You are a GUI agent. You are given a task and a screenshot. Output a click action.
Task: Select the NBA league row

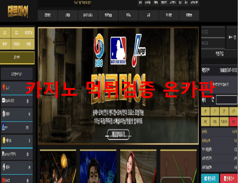17,101
